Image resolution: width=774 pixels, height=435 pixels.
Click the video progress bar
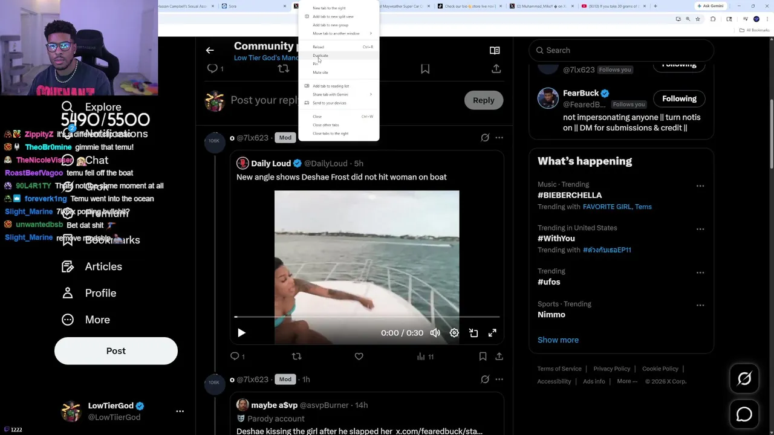pos(367,317)
